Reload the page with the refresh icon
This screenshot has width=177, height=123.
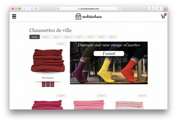click(x=119, y=9)
